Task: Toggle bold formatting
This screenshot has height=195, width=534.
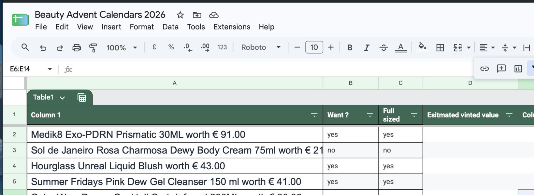Action: (350, 47)
